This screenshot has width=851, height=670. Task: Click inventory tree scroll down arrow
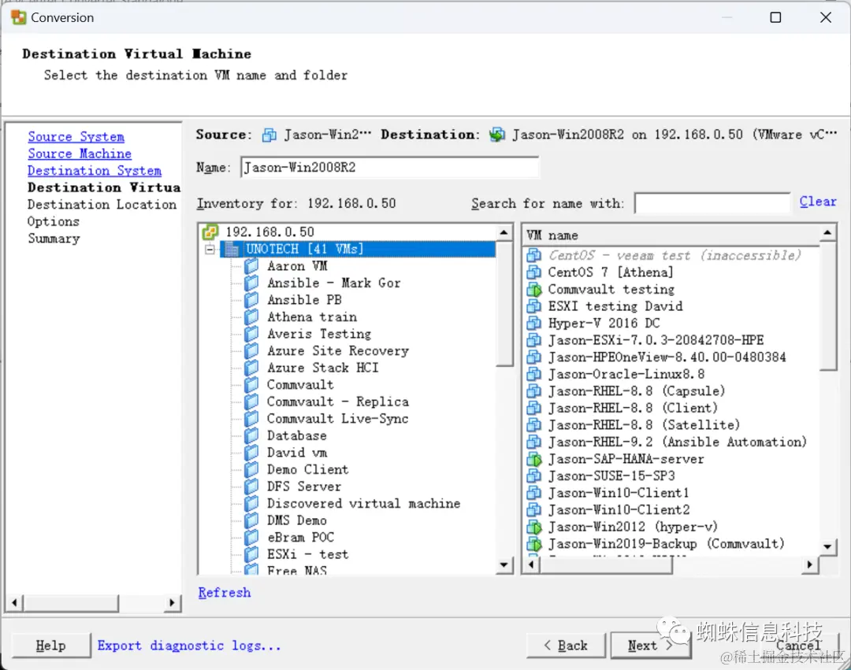(504, 565)
